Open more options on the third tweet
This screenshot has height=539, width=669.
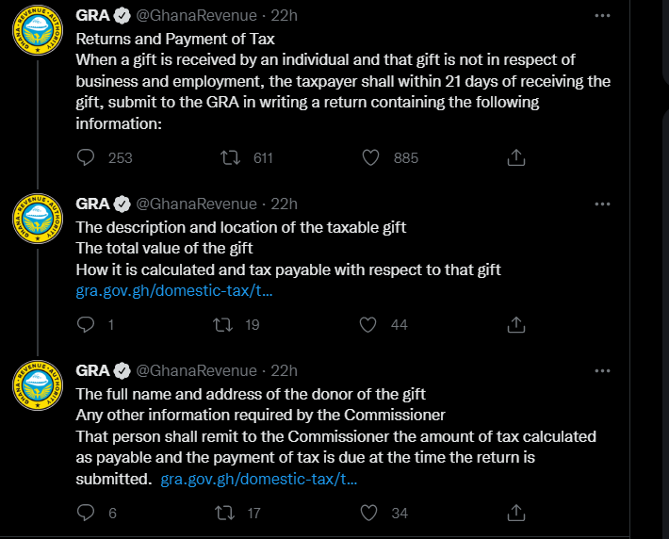point(602,371)
